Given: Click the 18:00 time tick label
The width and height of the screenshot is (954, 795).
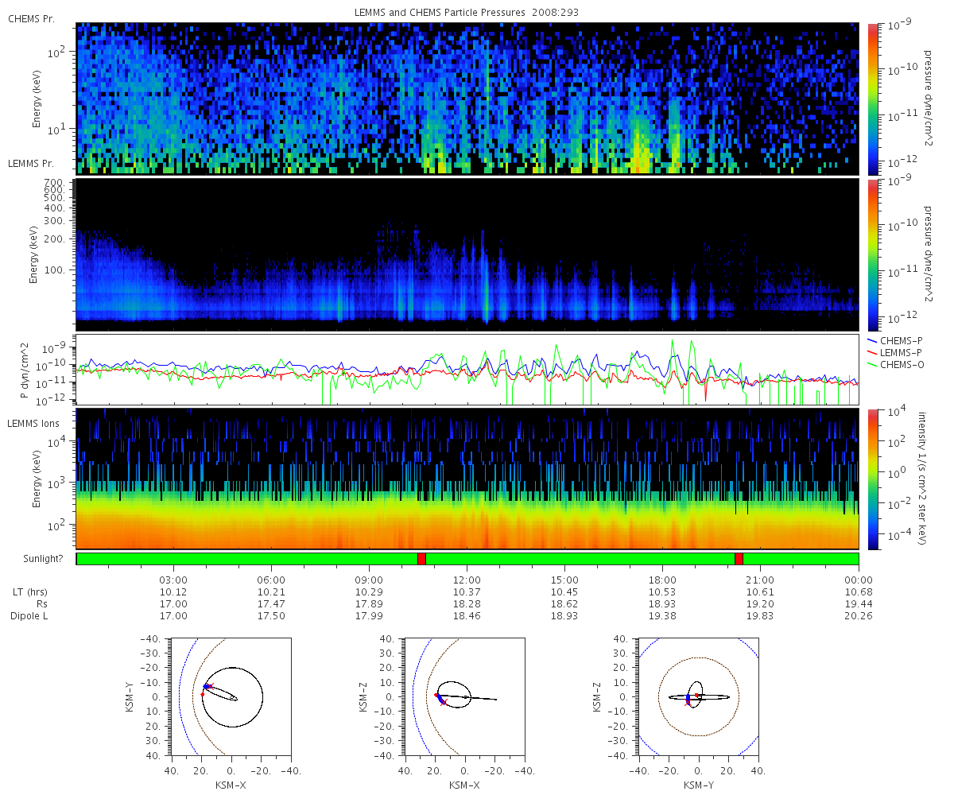Looking at the screenshot, I should pyautogui.click(x=662, y=580).
